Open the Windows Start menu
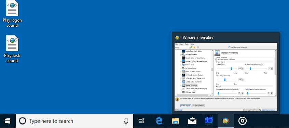 coord(8,121)
